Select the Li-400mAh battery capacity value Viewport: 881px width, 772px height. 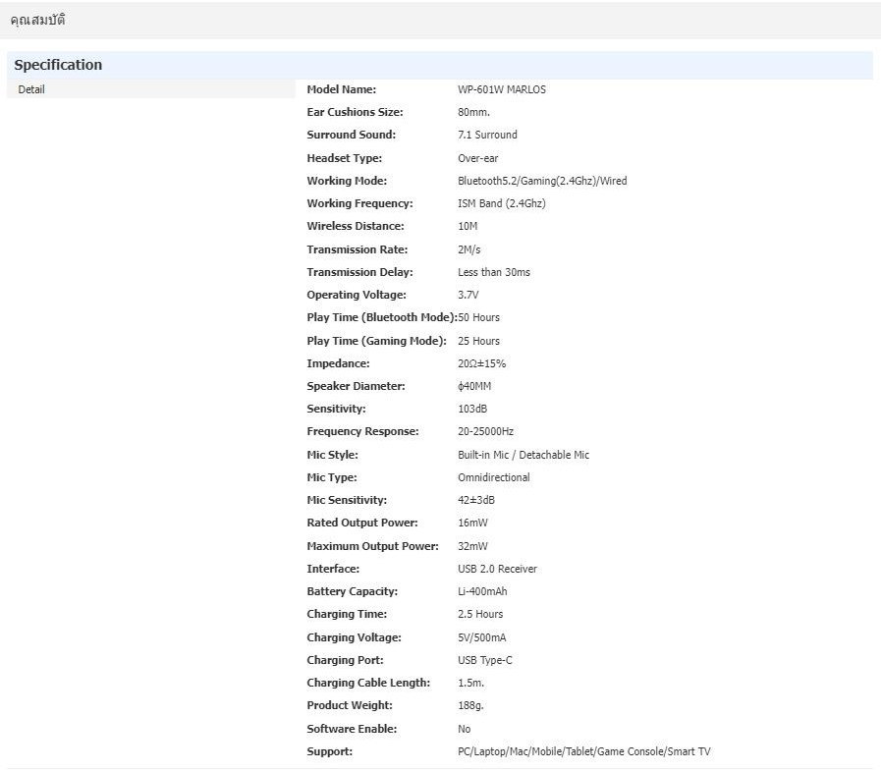482,591
